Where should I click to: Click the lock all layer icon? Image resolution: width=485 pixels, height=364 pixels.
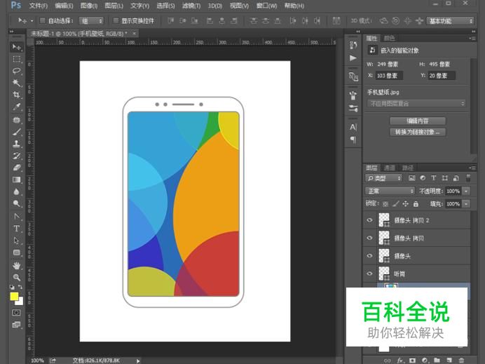pos(416,204)
